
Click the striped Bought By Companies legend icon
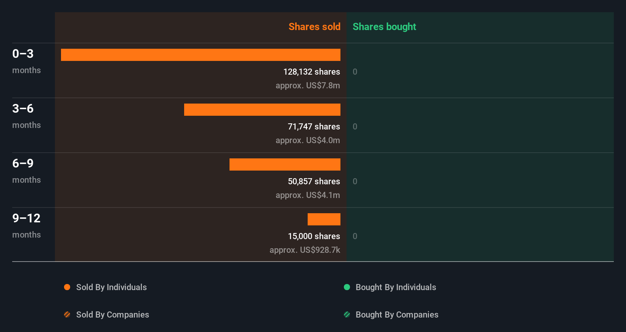tap(347, 314)
